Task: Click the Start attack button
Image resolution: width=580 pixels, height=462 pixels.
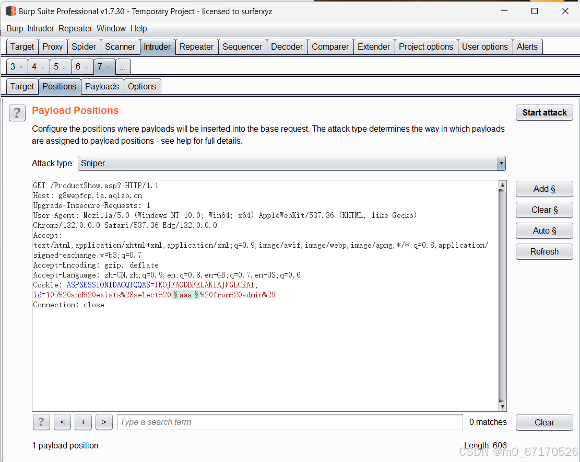Action: tap(544, 112)
